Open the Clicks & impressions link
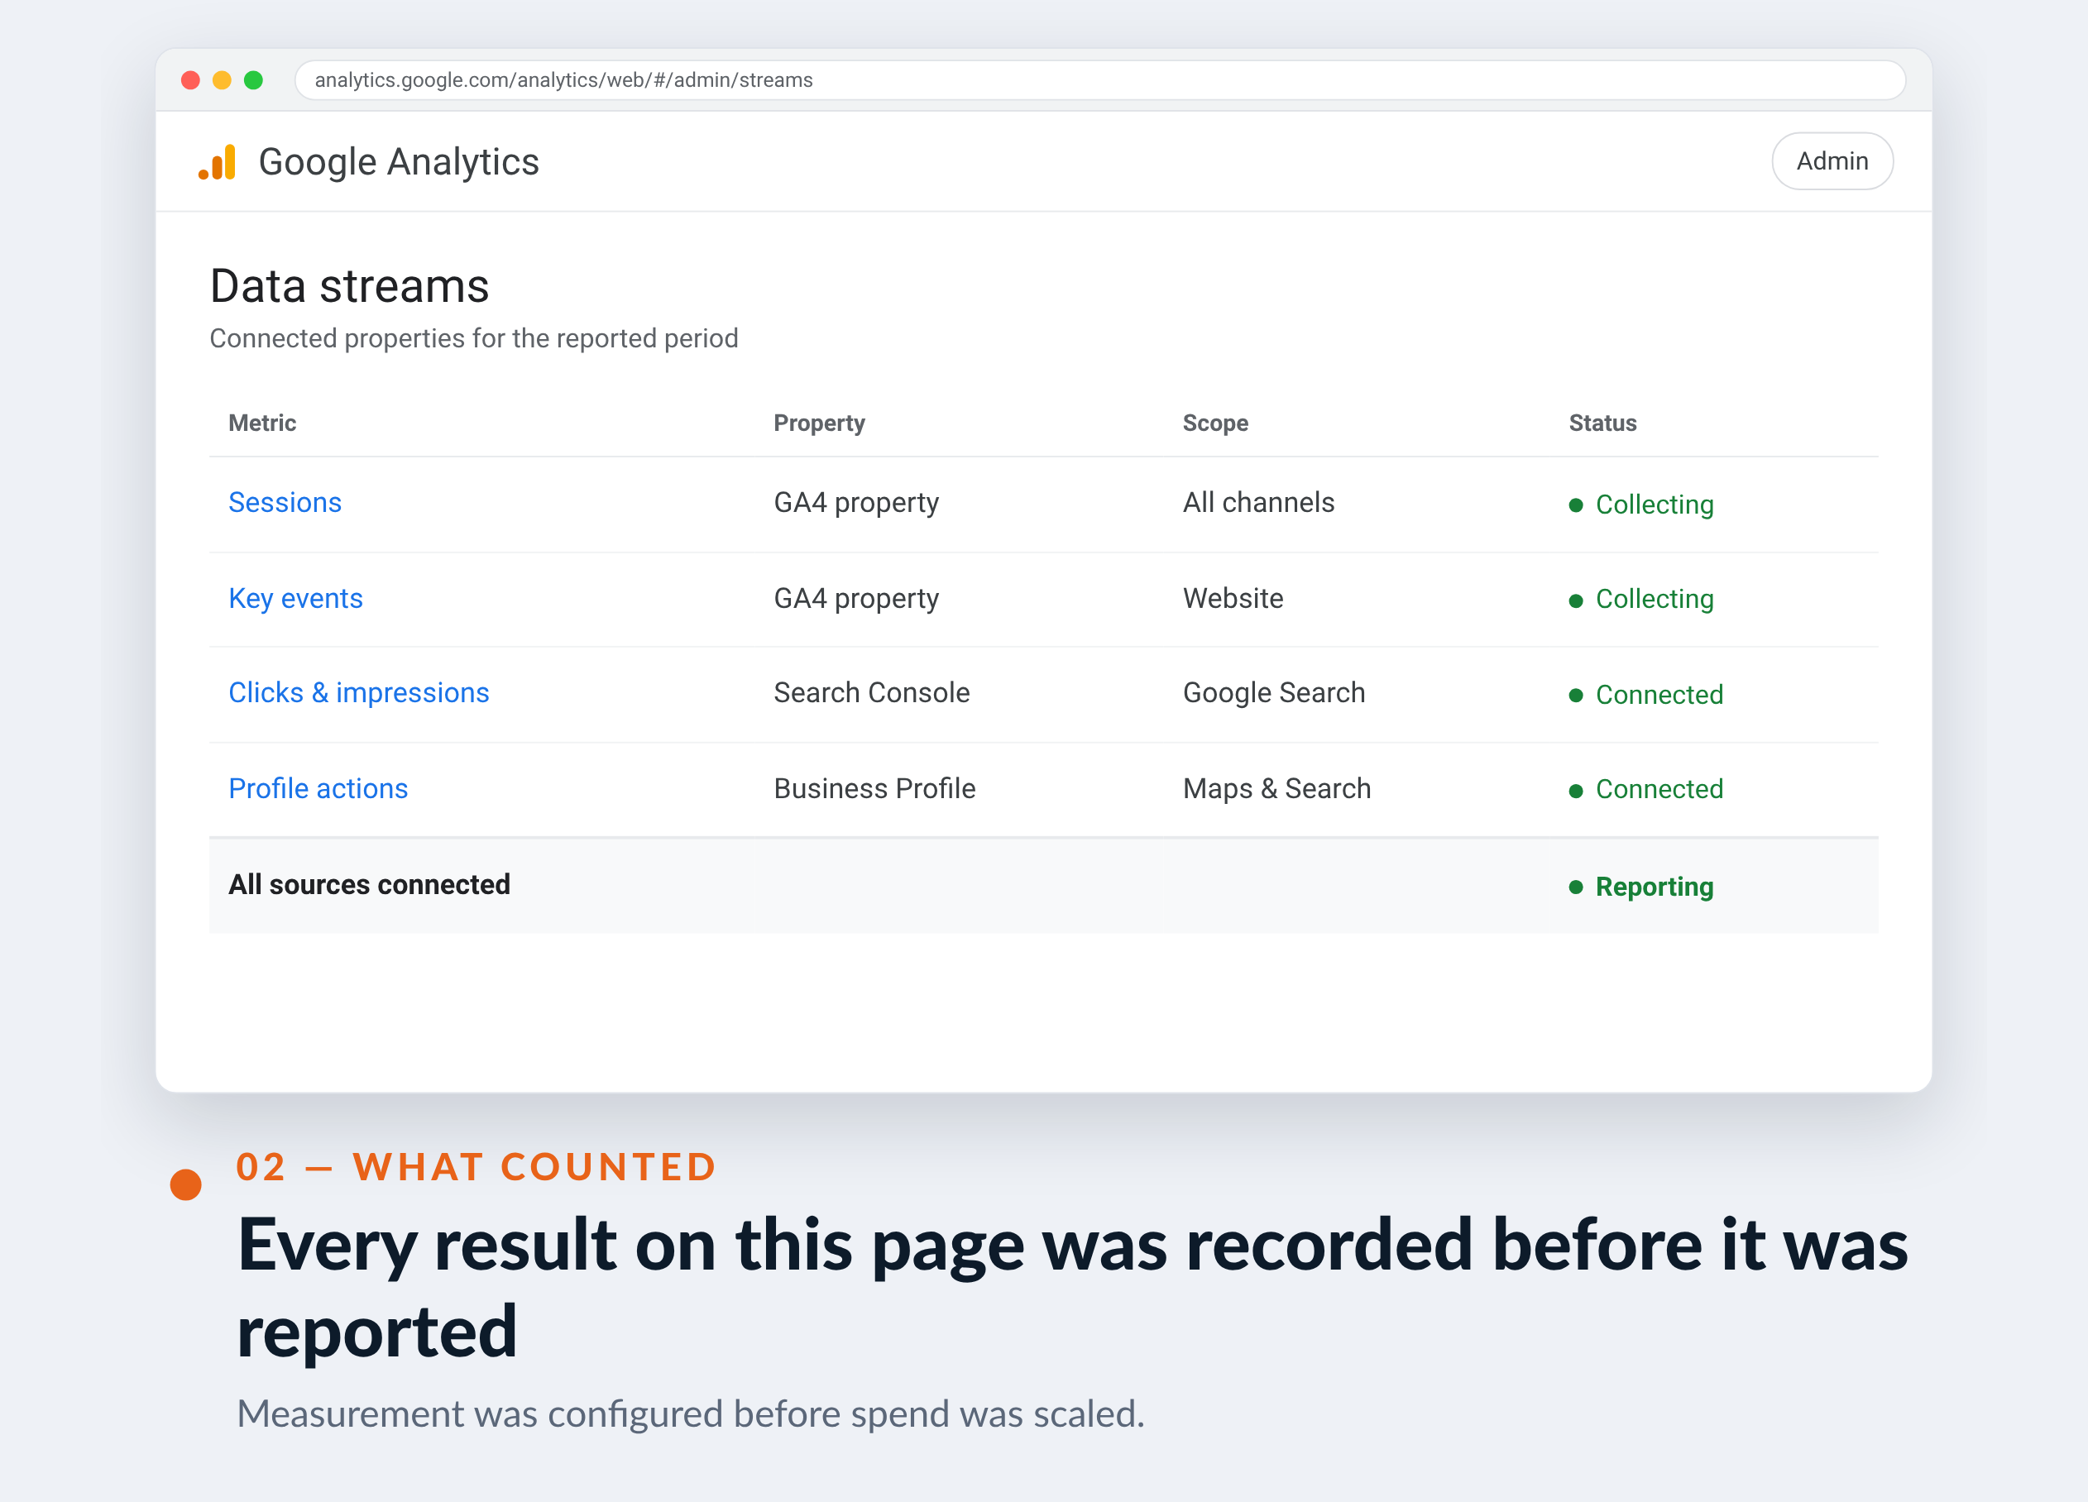2088x1502 pixels. pyautogui.click(x=359, y=693)
